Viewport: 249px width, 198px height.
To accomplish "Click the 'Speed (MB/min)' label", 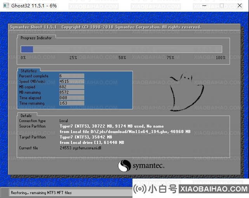I will 32,82.
